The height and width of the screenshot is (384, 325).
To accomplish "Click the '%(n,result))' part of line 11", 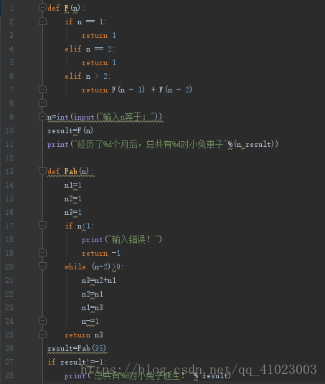I will coord(253,144).
